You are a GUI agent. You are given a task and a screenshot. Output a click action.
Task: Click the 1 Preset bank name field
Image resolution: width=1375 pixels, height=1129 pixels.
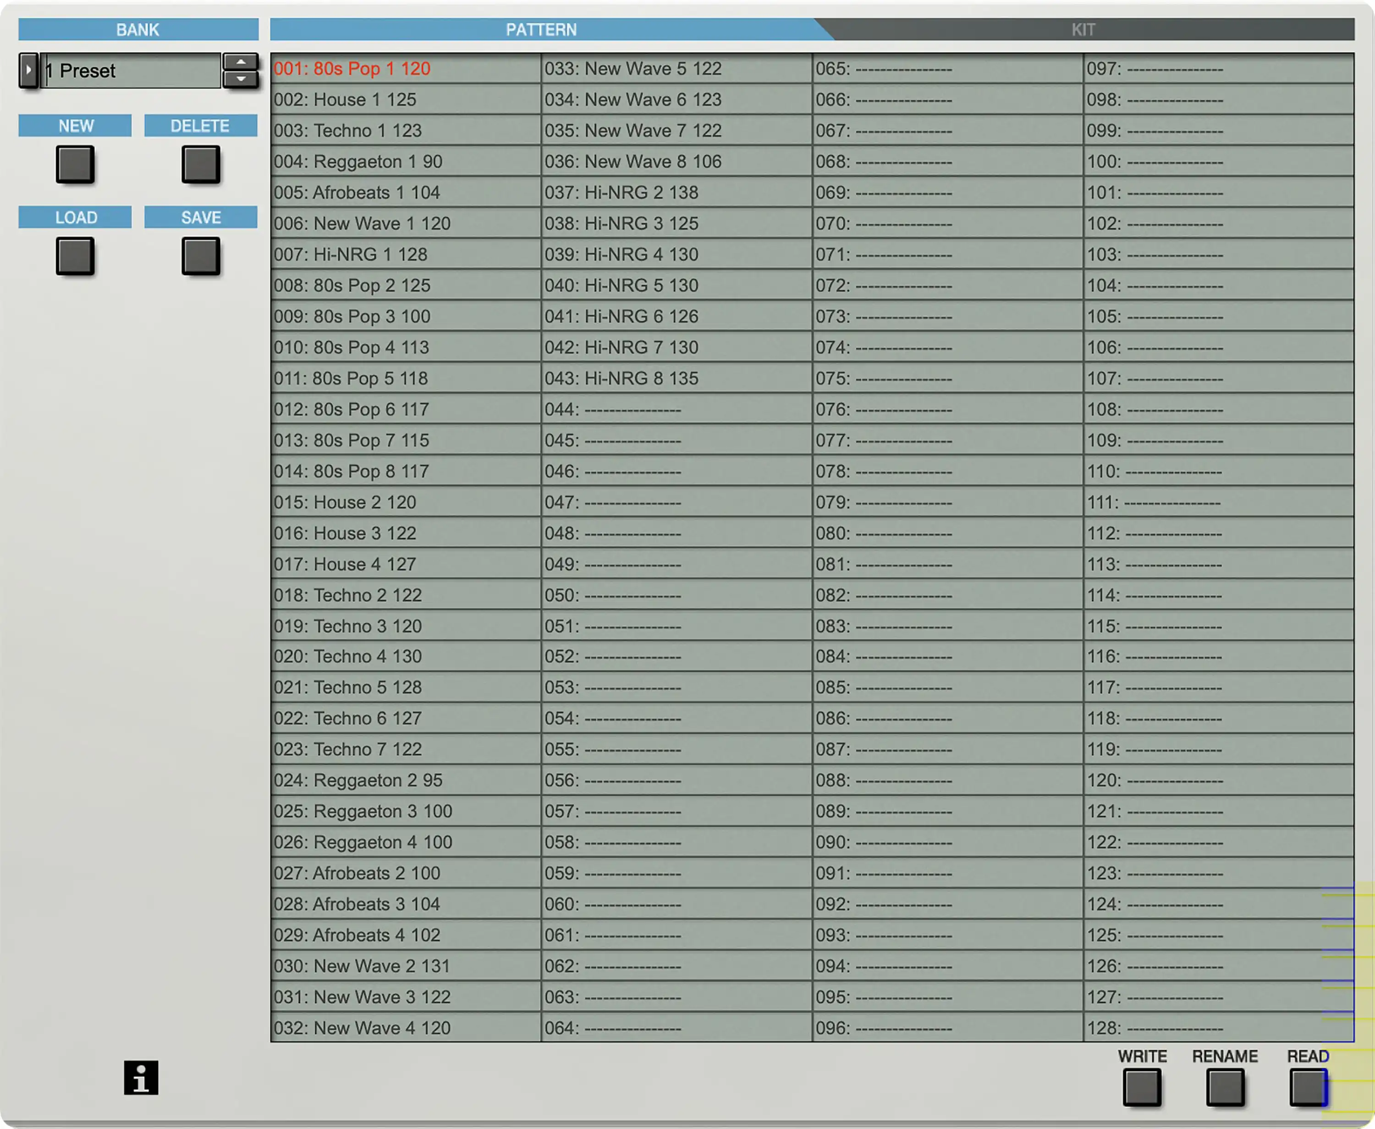click(132, 70)
